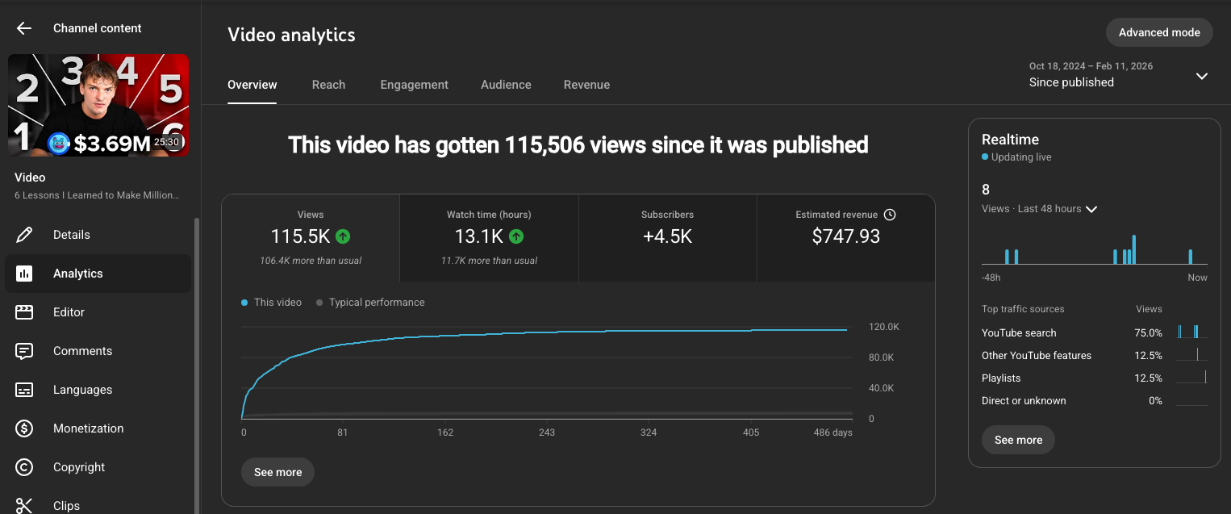
Task: Switch to the Audience tab
Action: pos(506,84)
